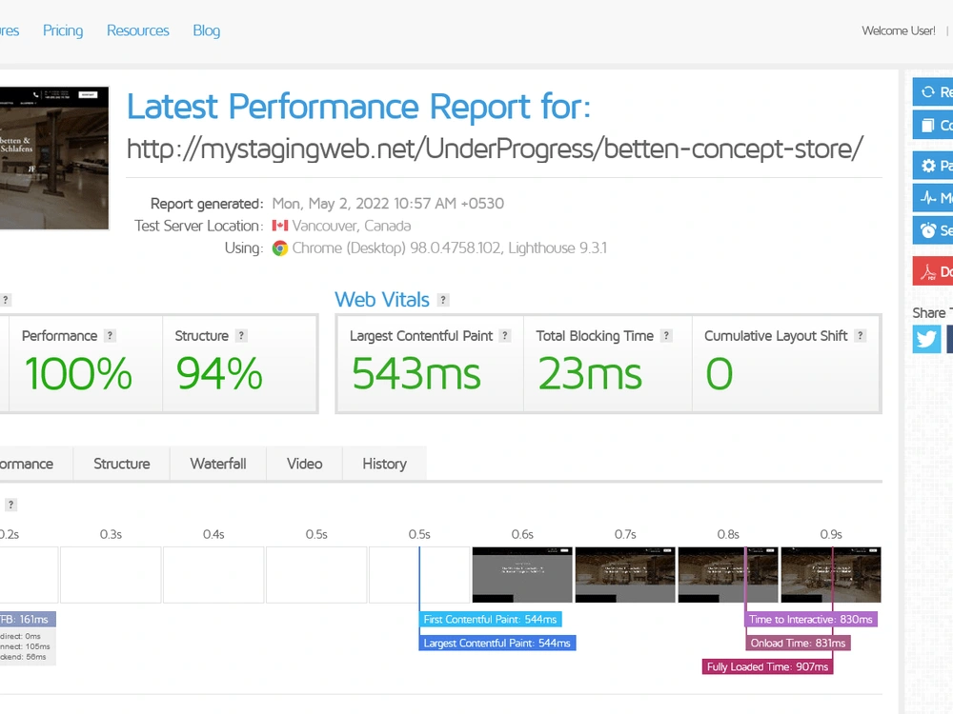Click the 0.7s filmstrip frame thumbnail

tap(625, 575)
